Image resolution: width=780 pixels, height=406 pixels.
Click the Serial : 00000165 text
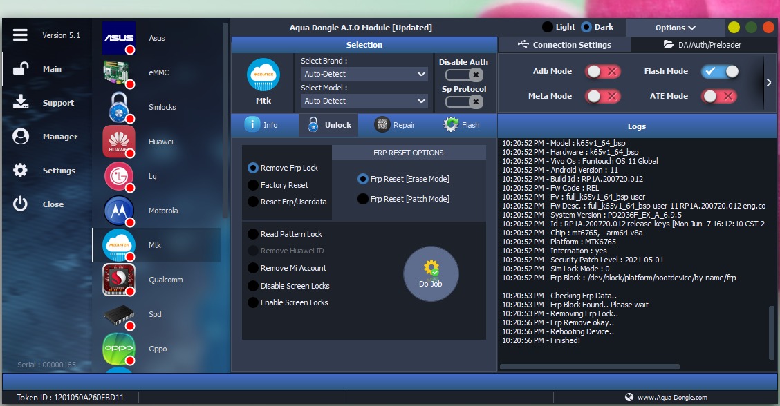point(47,365)
